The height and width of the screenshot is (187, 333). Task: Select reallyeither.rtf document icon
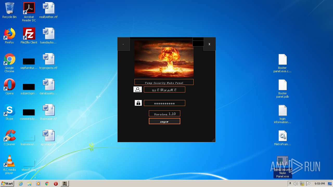(48, 10)
